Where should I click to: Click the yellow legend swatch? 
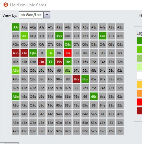[x=139, y=84]
